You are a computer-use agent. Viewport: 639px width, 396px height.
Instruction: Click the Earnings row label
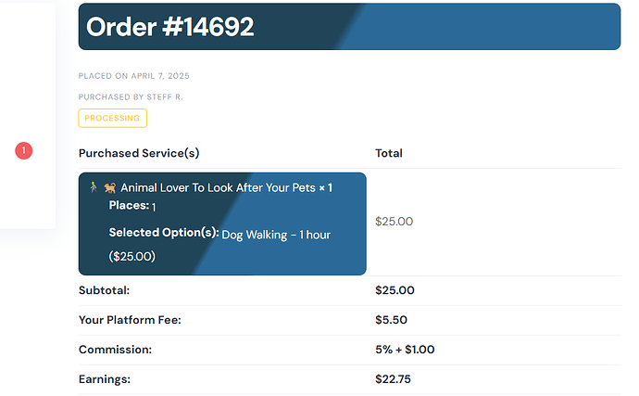click(x=105, y=379)
